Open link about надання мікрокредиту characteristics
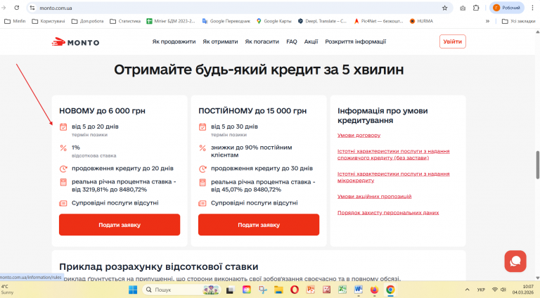Image resolution: width=540 pixels, height=298 pixels. point(393,177)
